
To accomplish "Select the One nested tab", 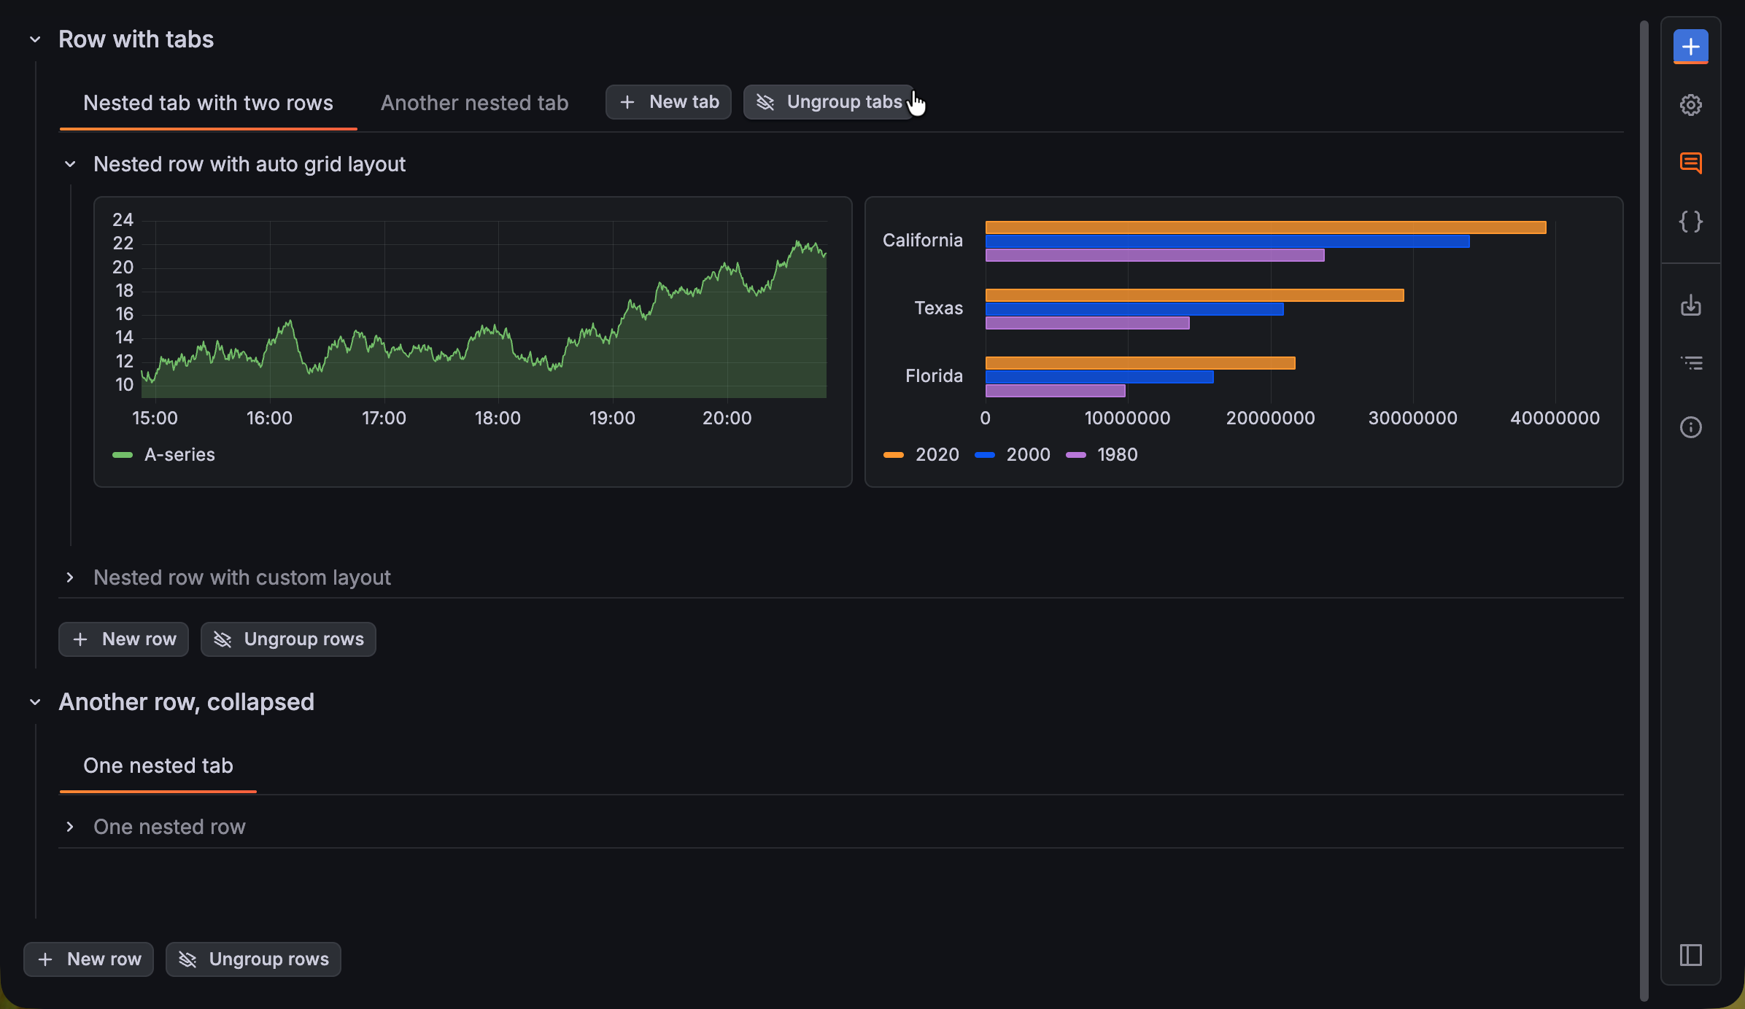I will 158,765.
